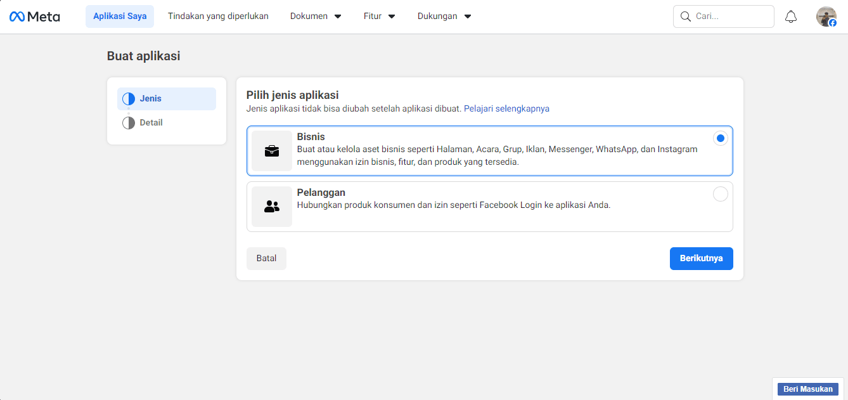The height and width of the screenshot is (400, 848).
Task: Open the Aplikasi Saya tab
Action: 120,16
